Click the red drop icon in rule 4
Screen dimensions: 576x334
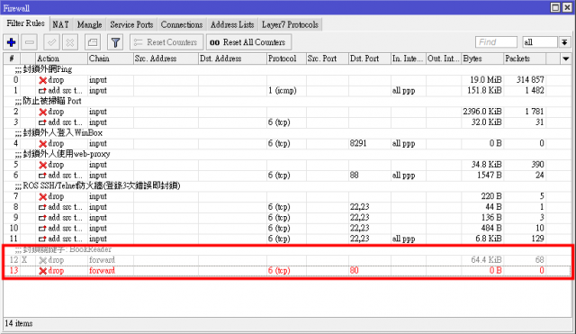[x=42, y=144]
